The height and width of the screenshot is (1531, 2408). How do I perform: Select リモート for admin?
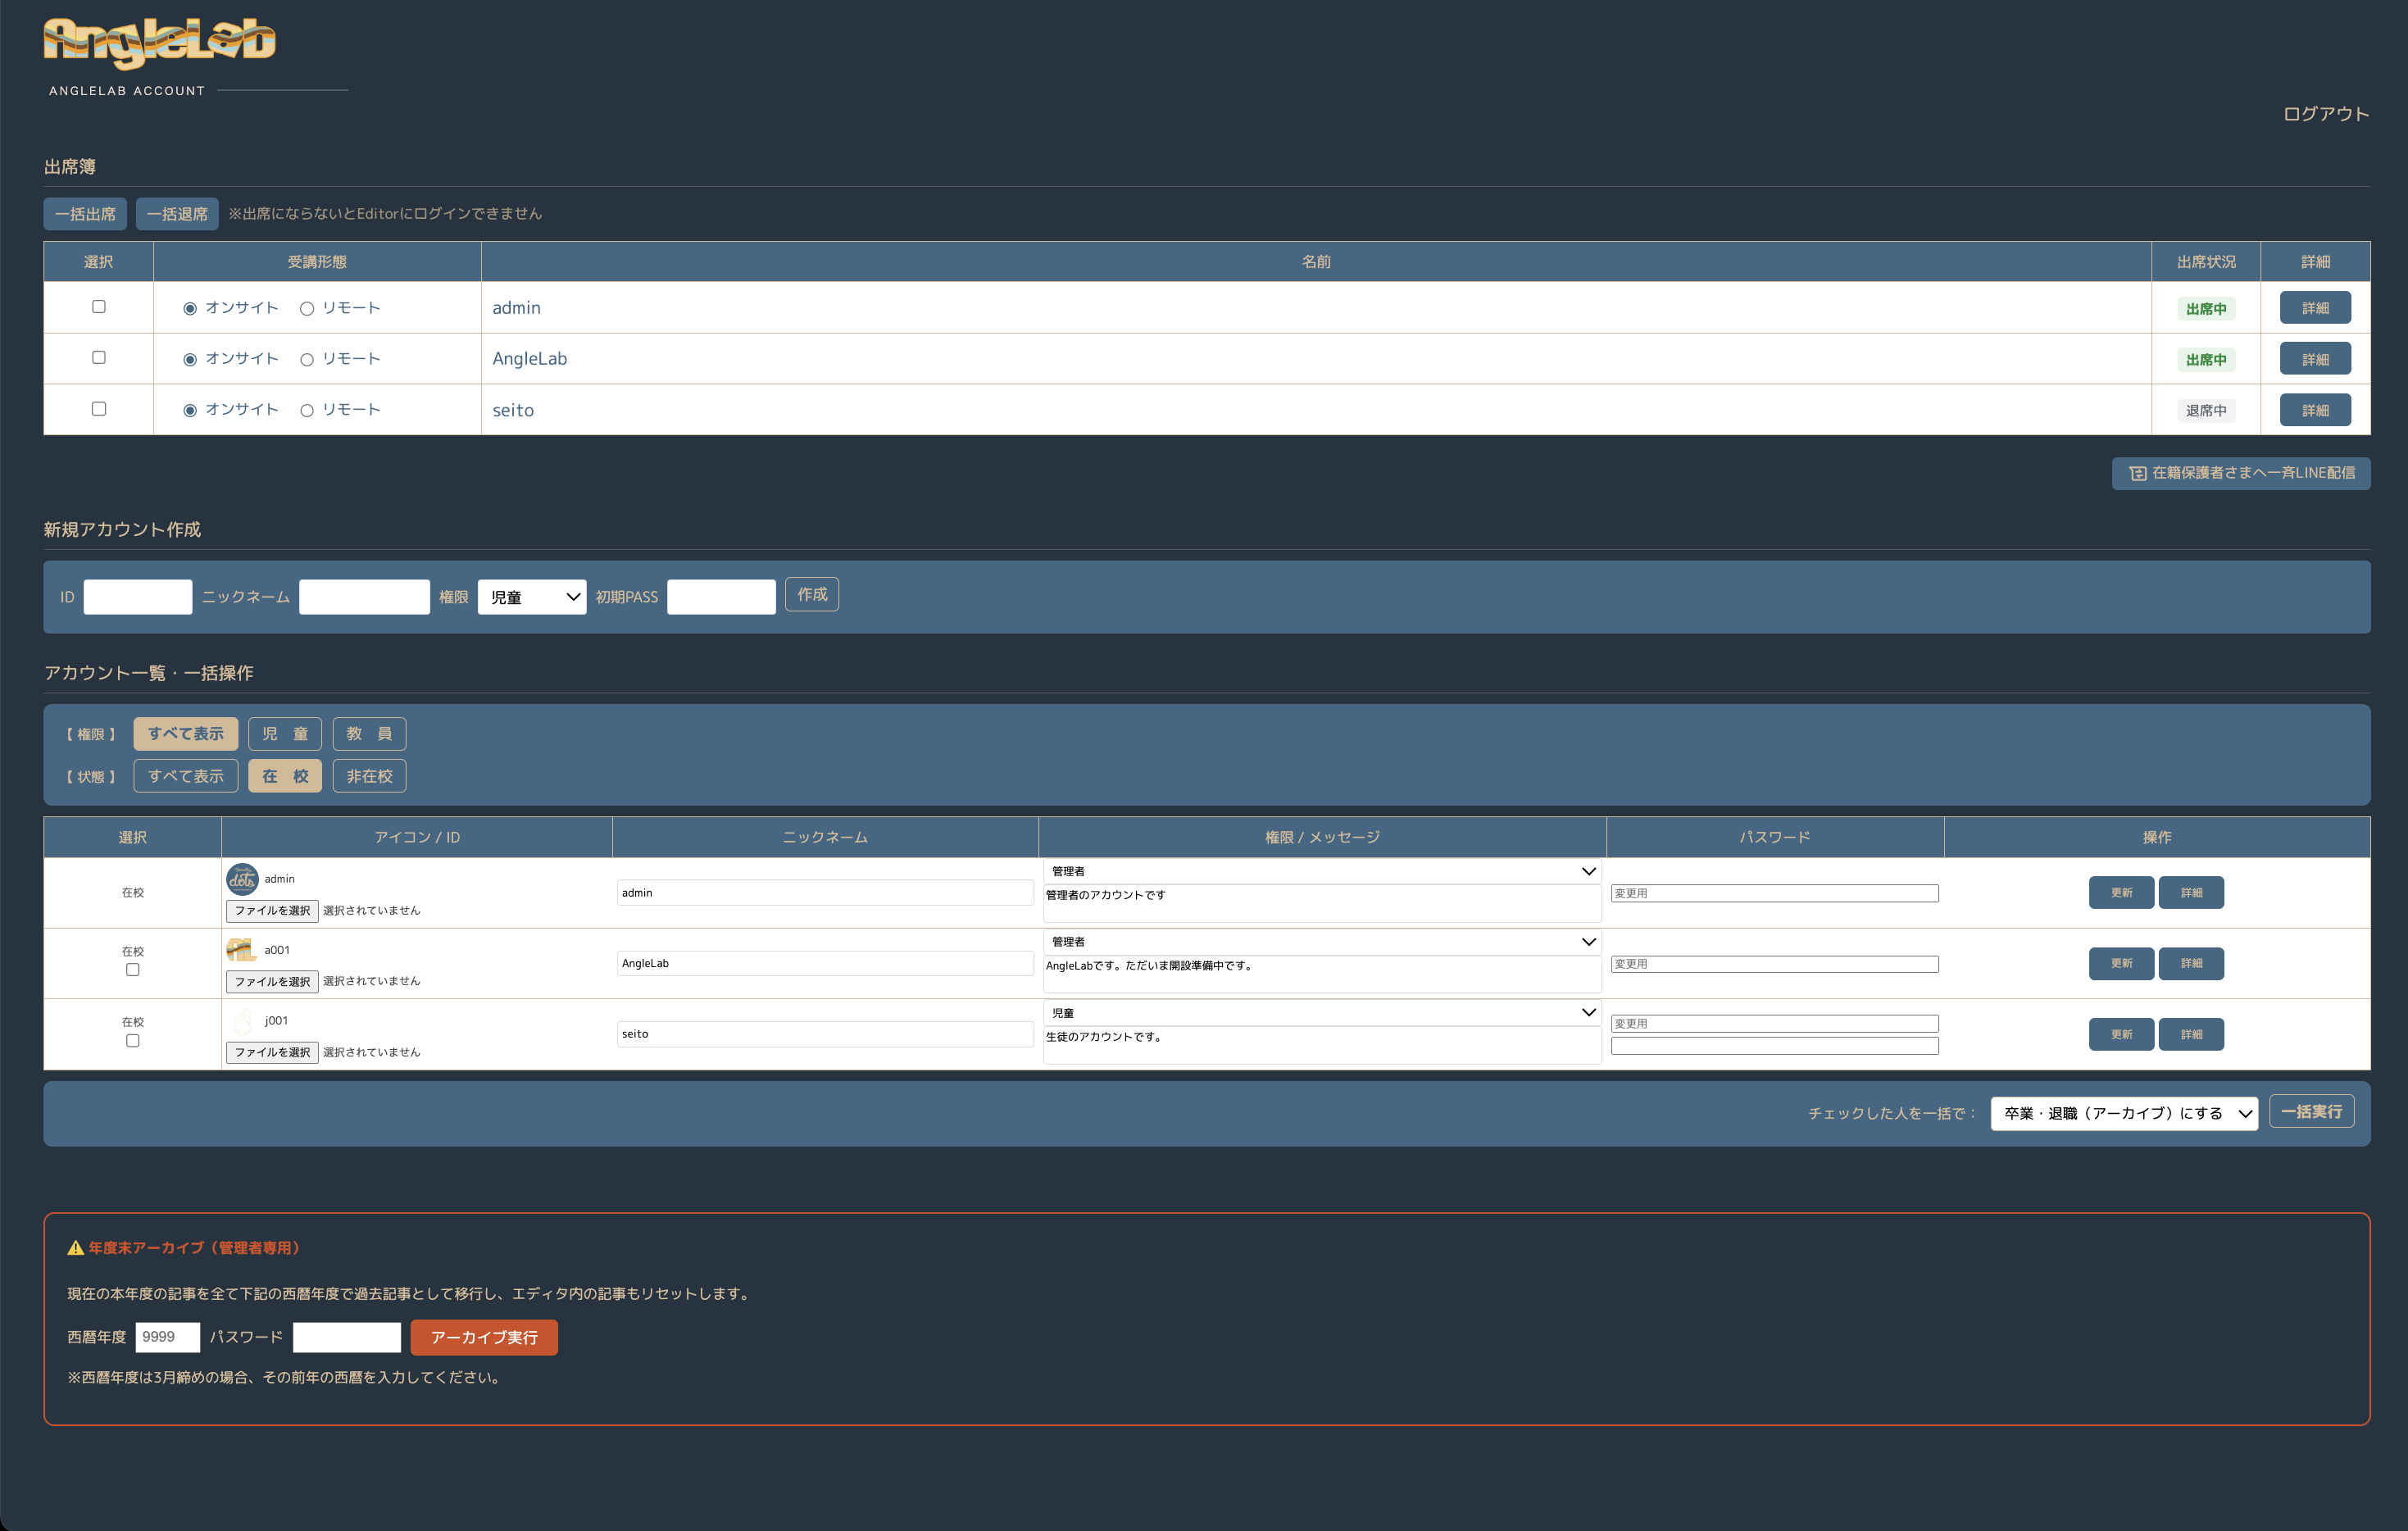click(x=307, y=308)
